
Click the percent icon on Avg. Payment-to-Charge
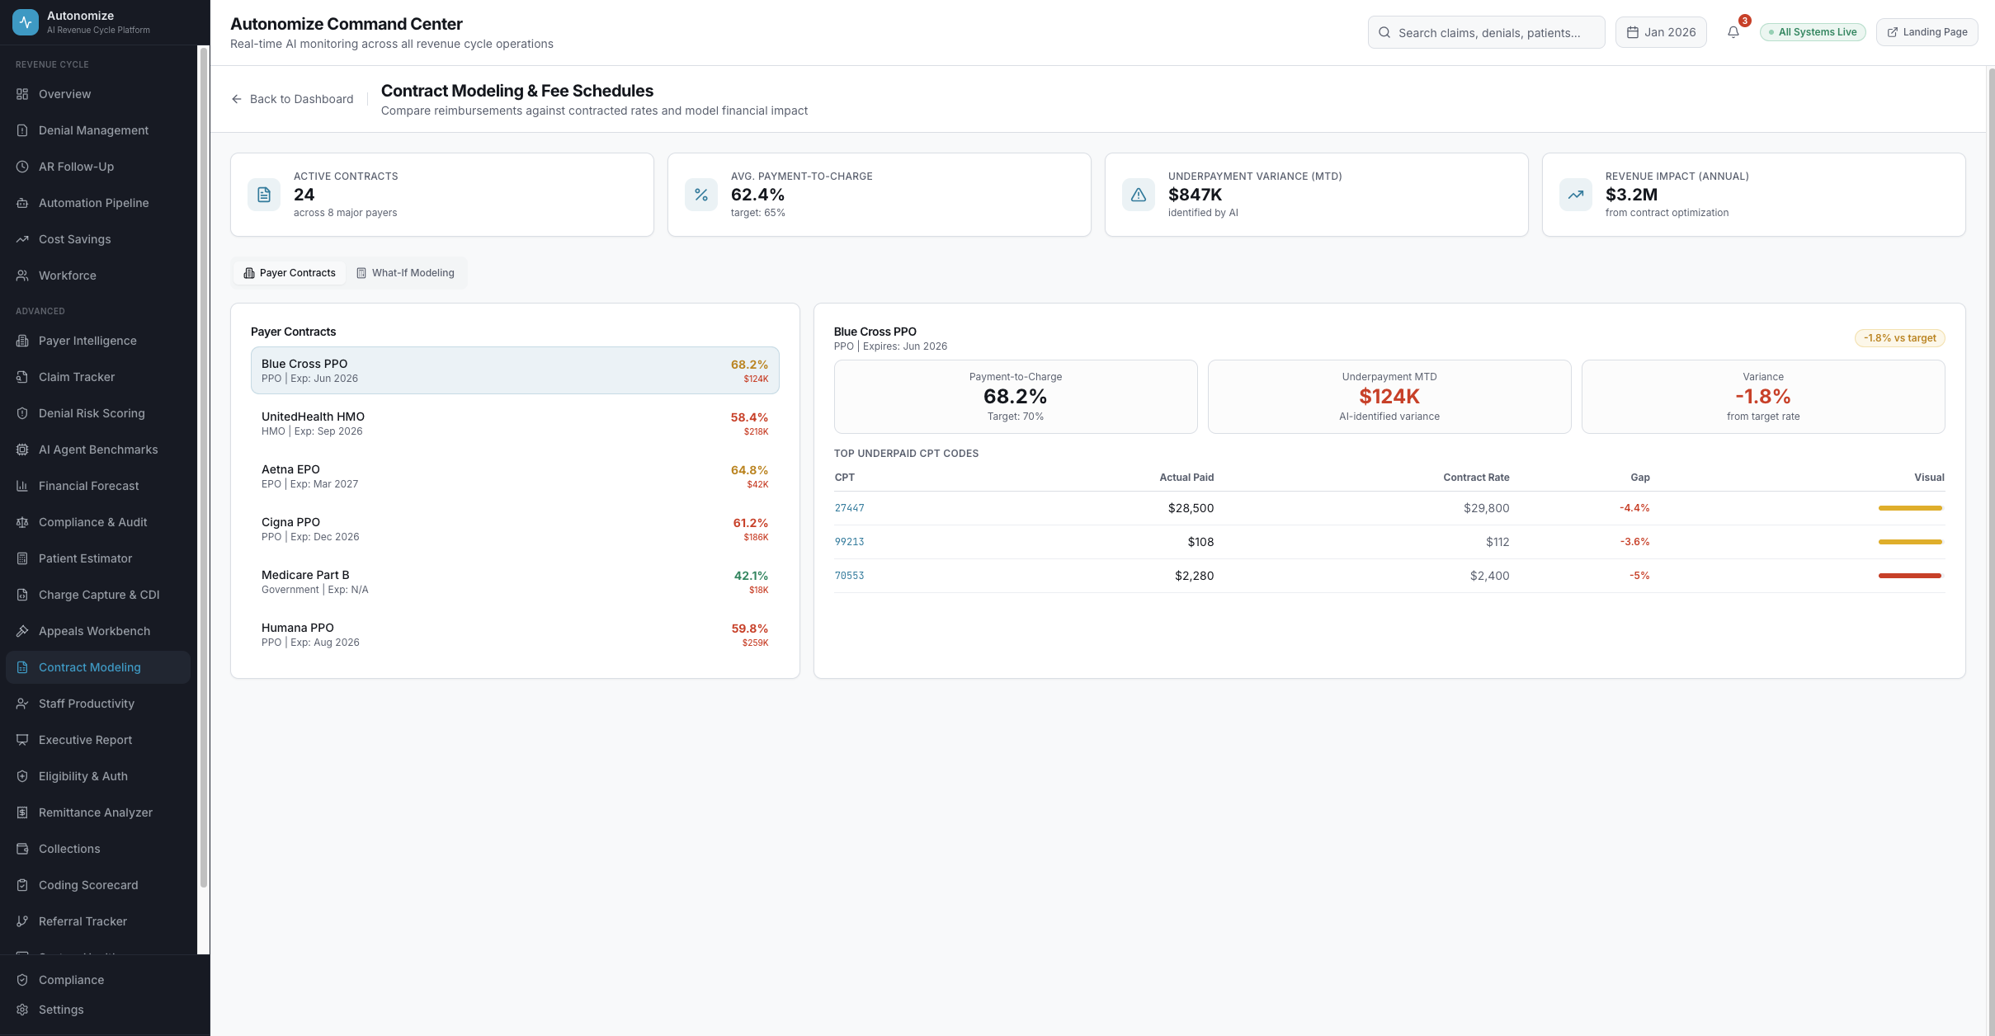[x=701, y=195]
